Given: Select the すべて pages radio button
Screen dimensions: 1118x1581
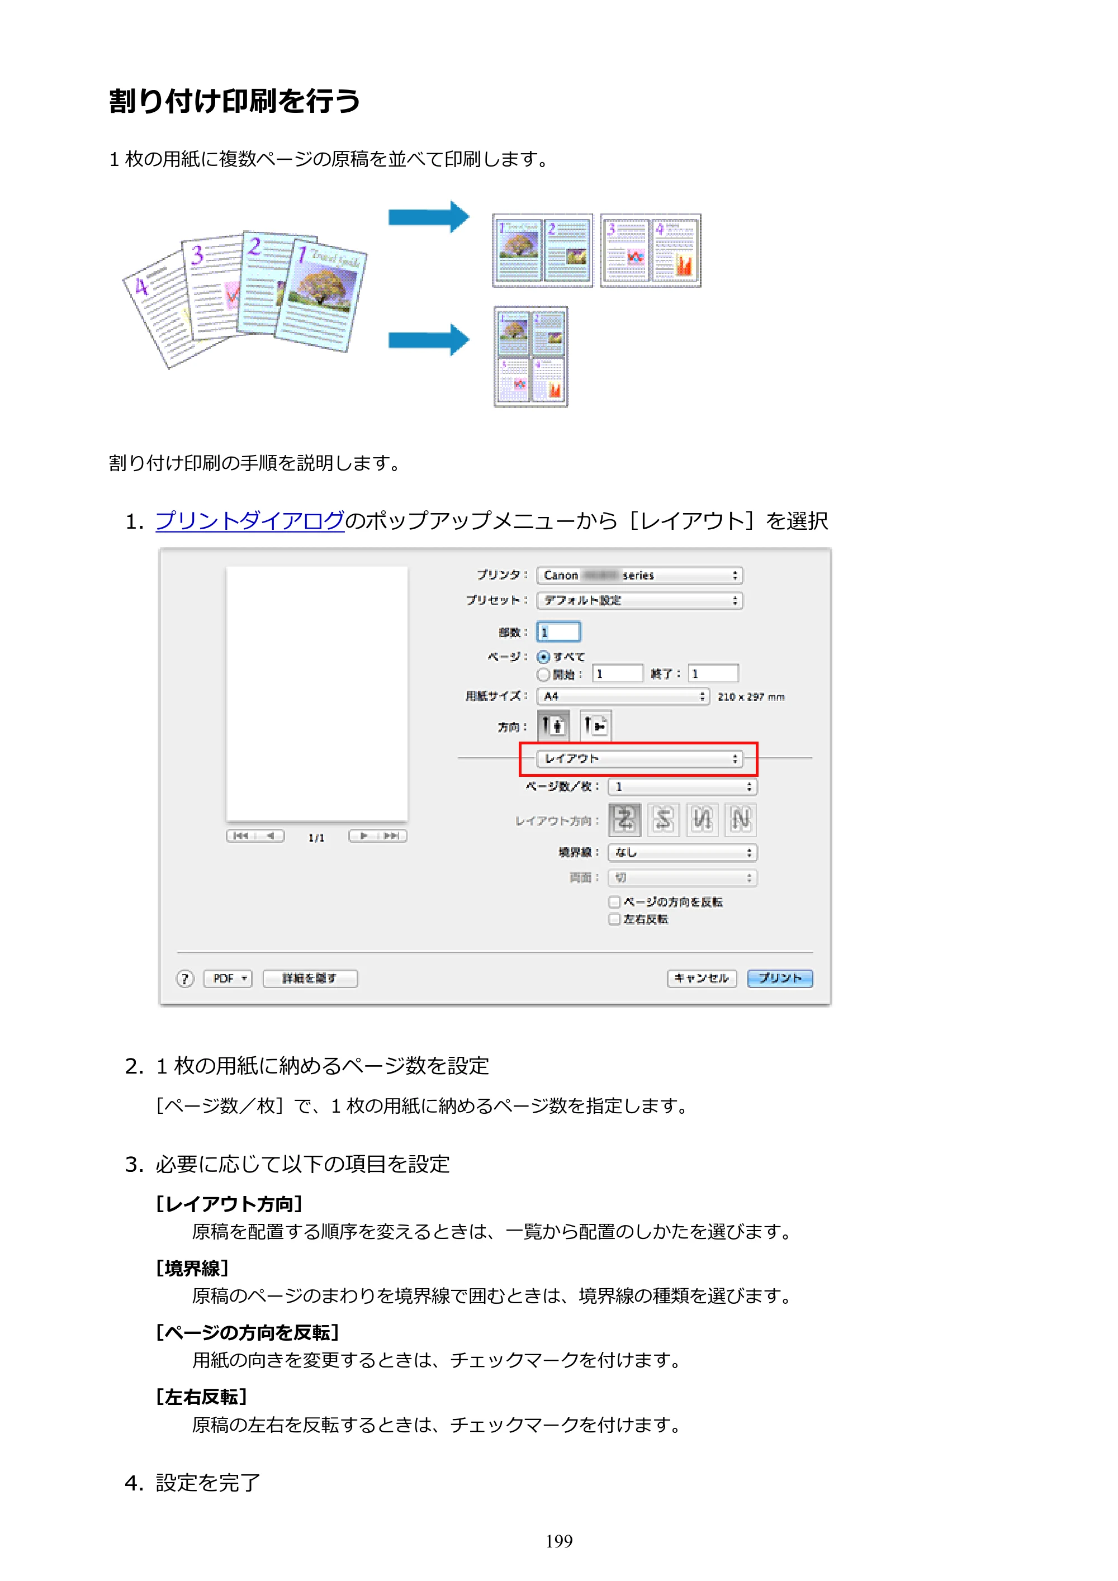Looking at the screenshot, I should click(x=543, y=657).
